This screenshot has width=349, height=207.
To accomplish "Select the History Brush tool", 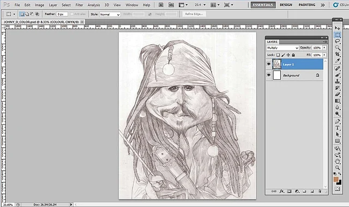I will 338,88.
